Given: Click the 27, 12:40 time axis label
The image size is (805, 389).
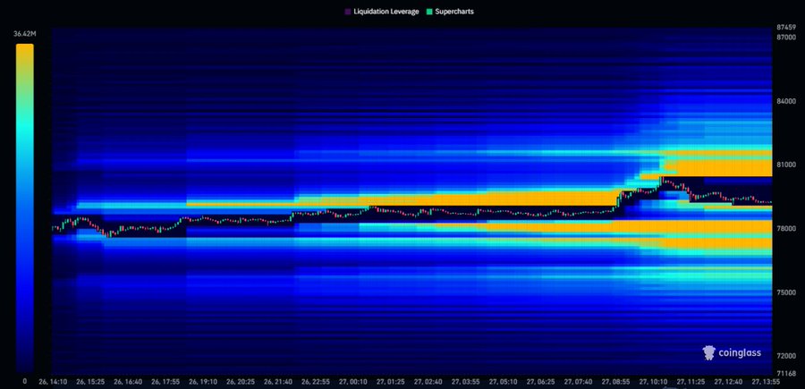Looking at the screenshot, I should [x=728, y=382].
